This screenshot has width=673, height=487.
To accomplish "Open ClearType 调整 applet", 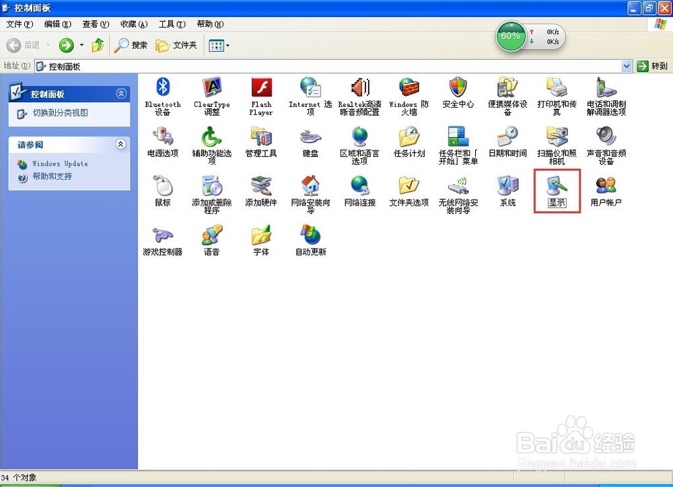I will pos(211,96).
